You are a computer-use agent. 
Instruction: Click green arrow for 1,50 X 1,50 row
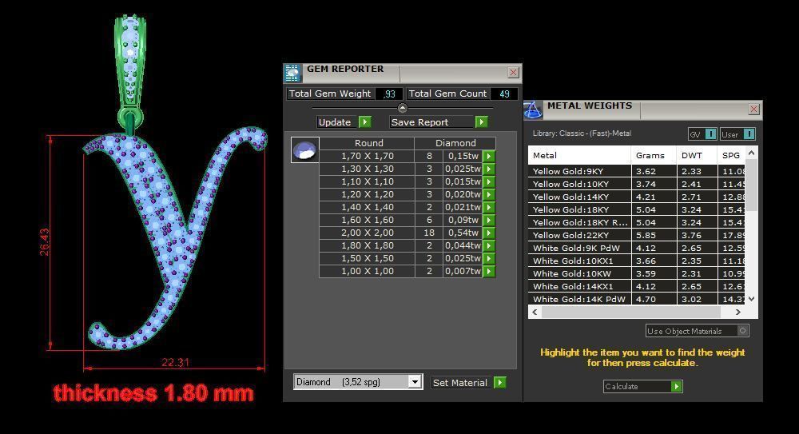(x=489, y=258)
